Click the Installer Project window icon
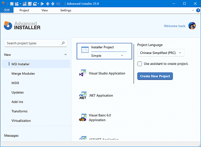The width and height of the screenshot is (201, 147). [x=85, y=50]
